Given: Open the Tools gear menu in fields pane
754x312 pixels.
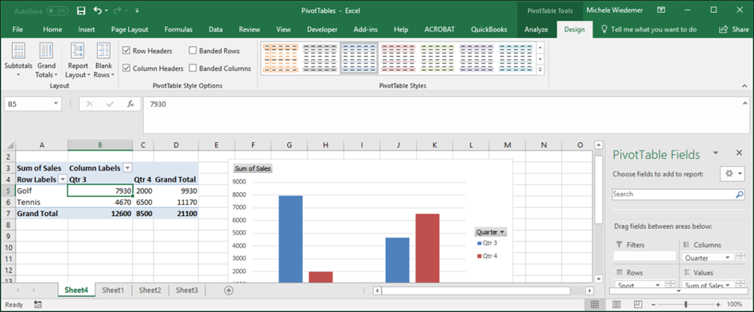Looking at the screenshot, I should click(x=733, y=174).
